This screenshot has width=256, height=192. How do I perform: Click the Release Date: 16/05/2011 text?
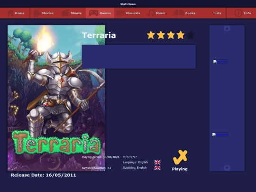[x=44, y=175]
